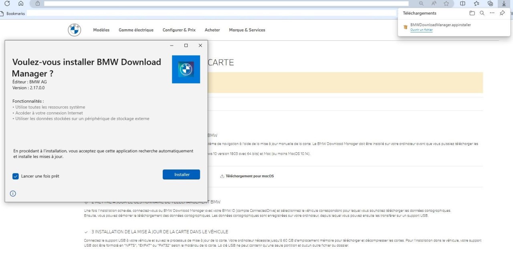Click the info icon in installer dialog
This screenshot has width=513, height=255.
(13, 193)
